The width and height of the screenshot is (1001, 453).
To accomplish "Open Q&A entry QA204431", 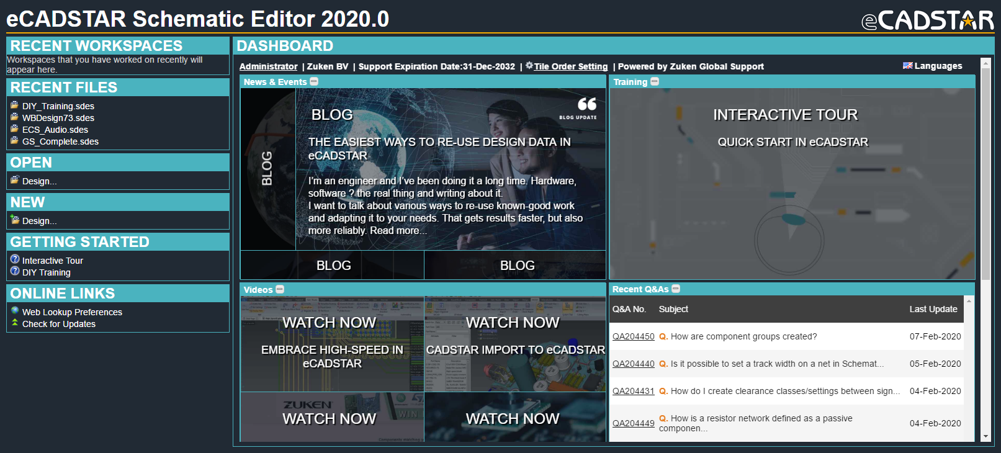I will tap(634, 391).
